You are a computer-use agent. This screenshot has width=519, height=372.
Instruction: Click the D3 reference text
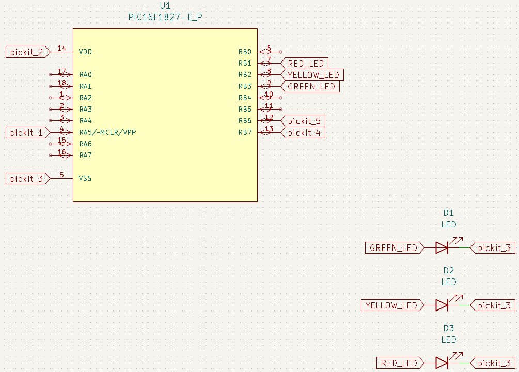point(448,328)
